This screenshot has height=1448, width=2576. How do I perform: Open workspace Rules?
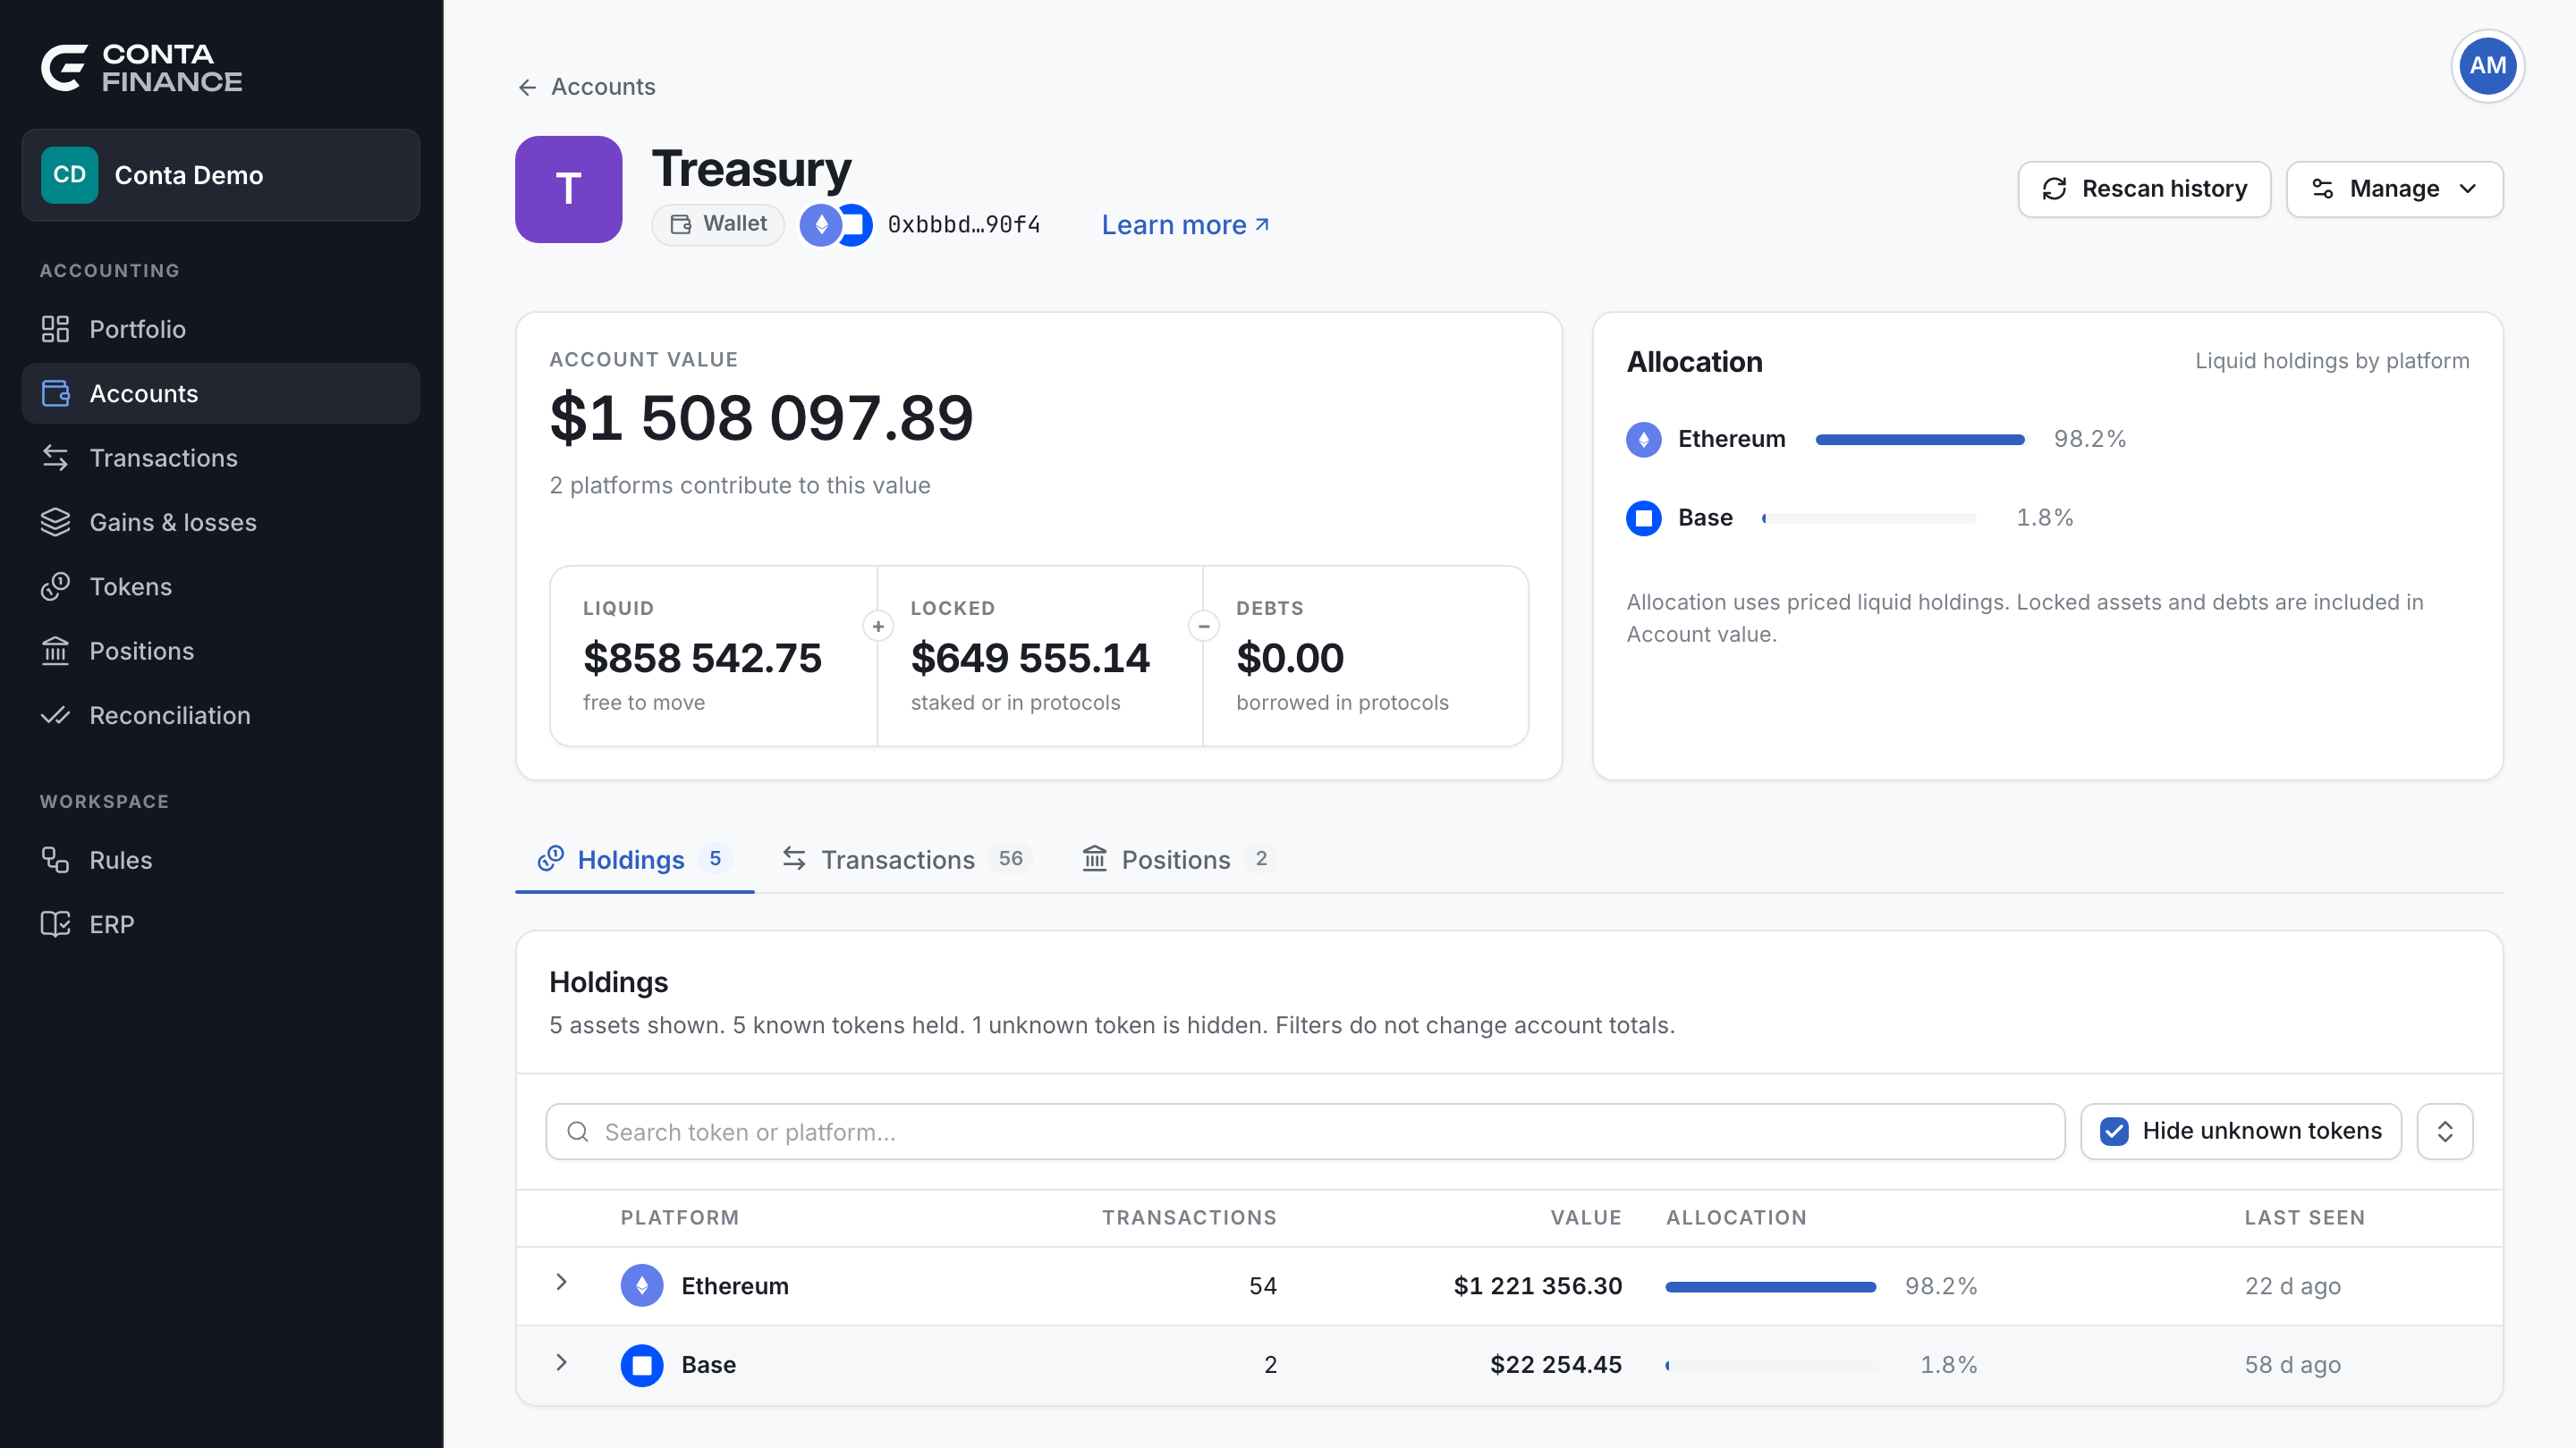[220, 861]
